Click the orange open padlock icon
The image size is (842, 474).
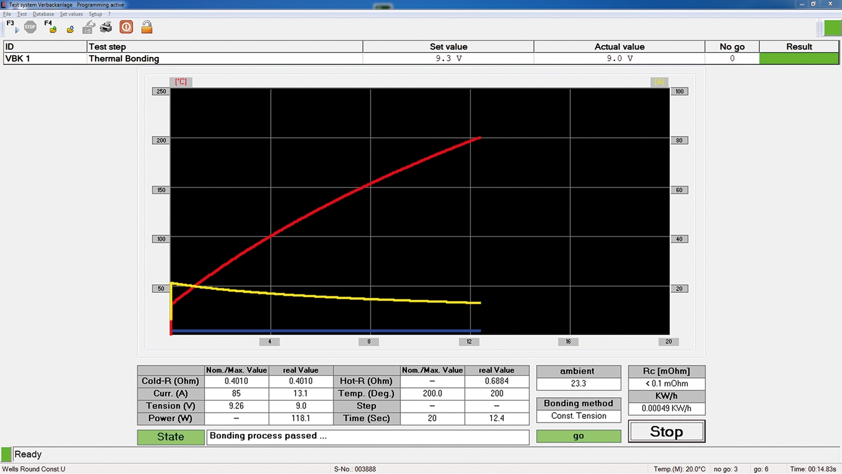coord(147,27)
